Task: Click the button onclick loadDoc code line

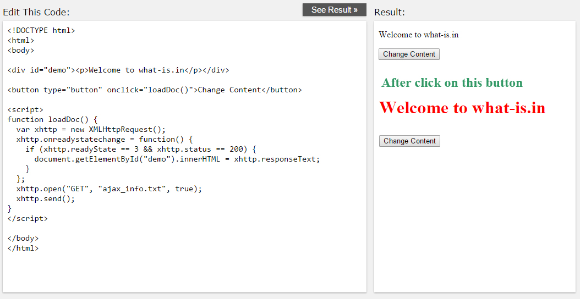Action: [x=155, y=90]
